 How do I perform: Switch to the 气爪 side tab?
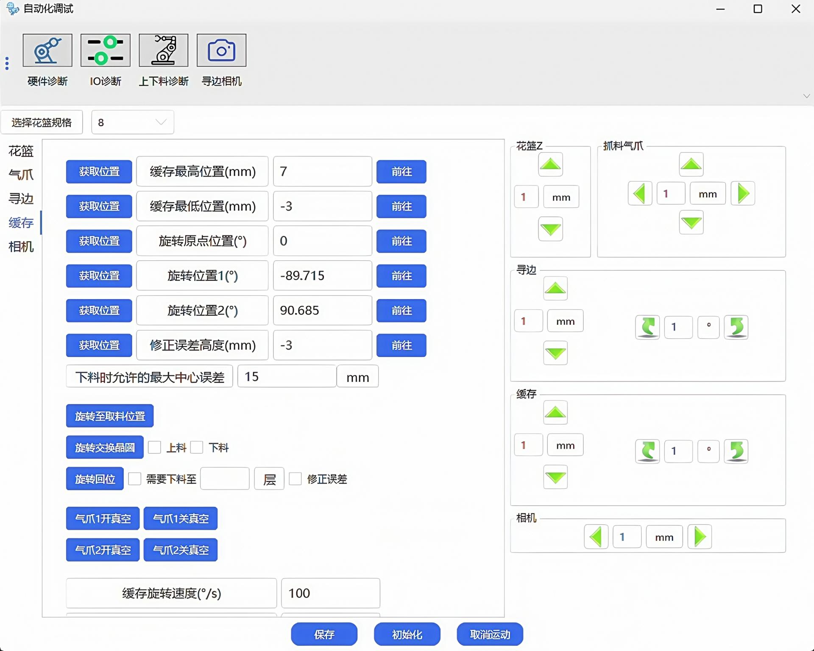pos(21,175)
